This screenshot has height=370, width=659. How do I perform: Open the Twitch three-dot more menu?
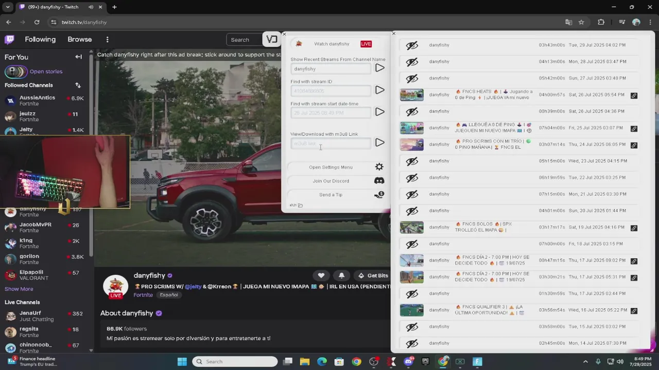coord(107,40)
